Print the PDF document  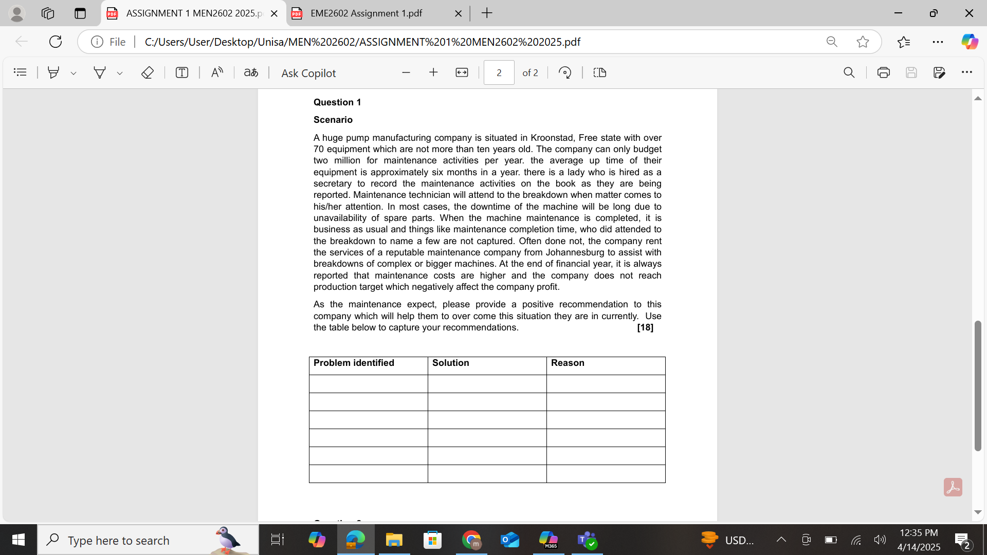click(883, 72)
